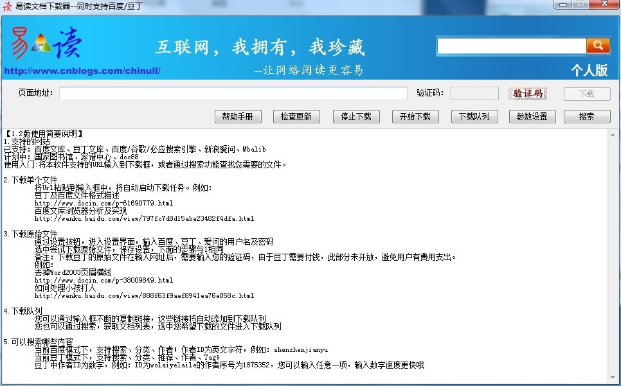Image resolution: width=621 pixels, height=386 pixels.
Task: Open the cnblogs.com/chinull link
Action: 82,71
